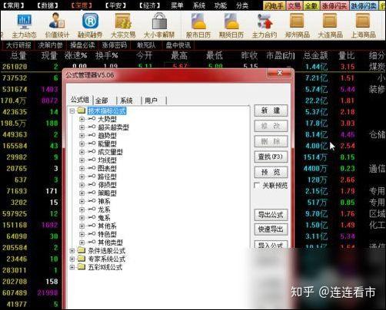Expand the 条件选股公式 folder node
This screenshot has height=310, width=386.
72,251
